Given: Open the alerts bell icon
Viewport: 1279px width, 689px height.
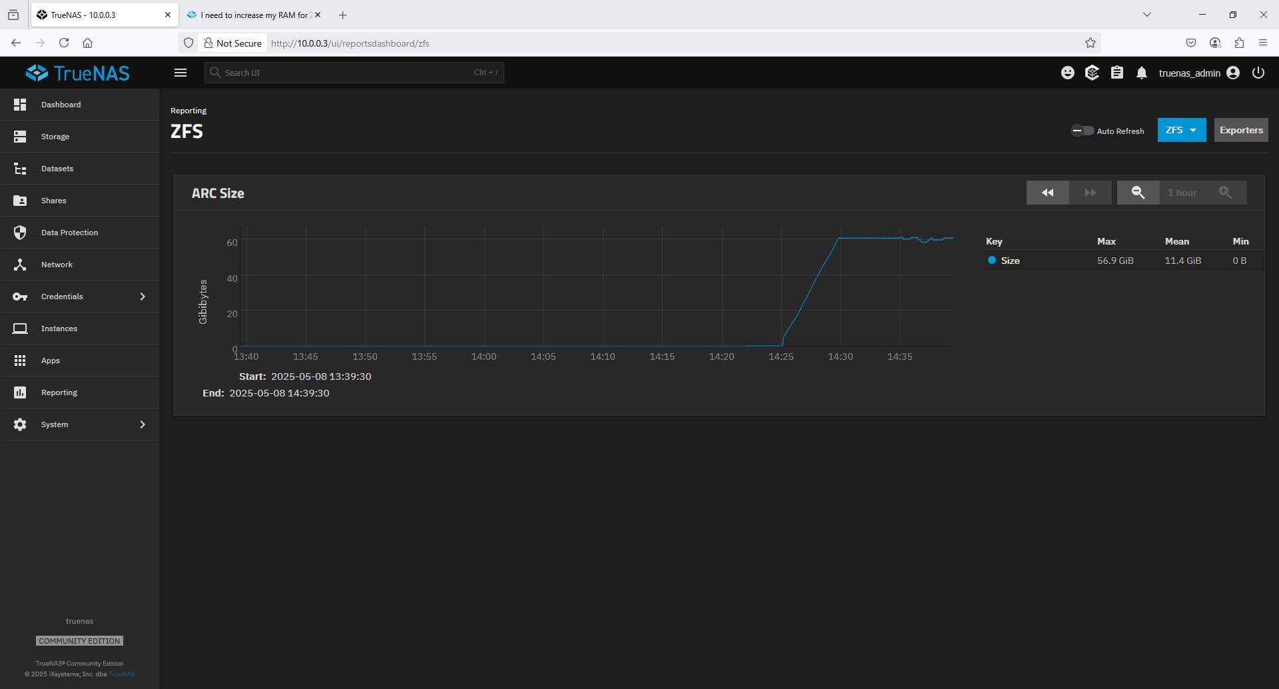Looking at the screenshot, I should 1142,73.
